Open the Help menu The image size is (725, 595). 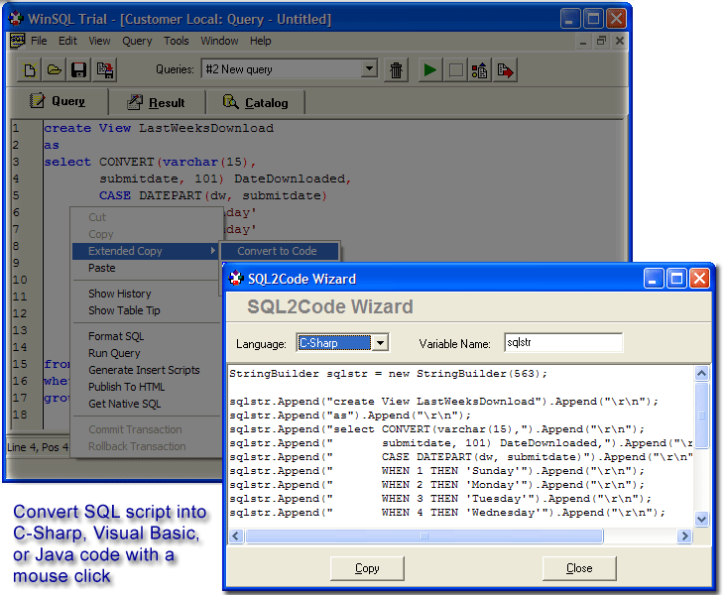pos(260,41)
